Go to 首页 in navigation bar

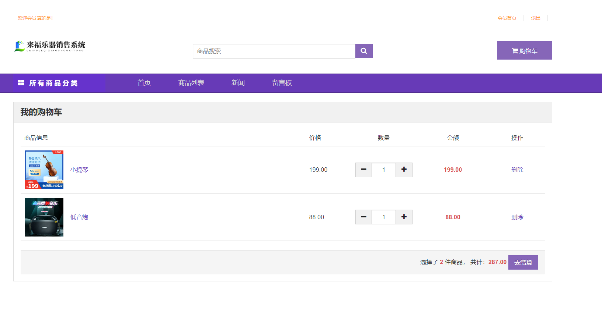click(144, 83)
